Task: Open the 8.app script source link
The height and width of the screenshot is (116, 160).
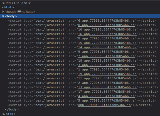Action: point(106,39)
